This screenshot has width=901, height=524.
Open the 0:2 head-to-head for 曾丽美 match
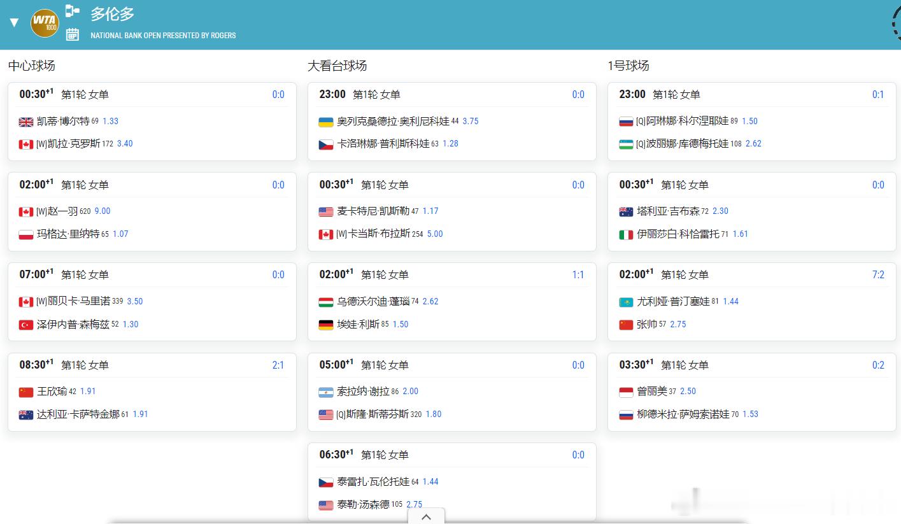click(878, 365)
